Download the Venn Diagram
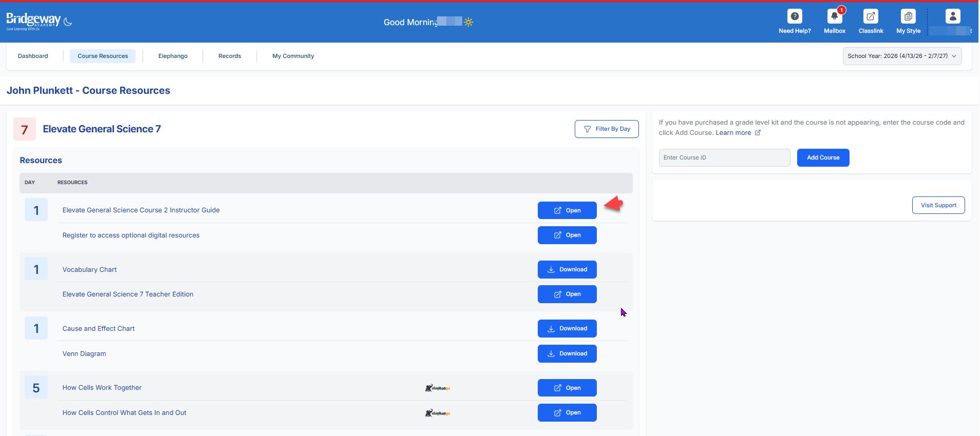The width and height of the screenshot is (980, 436). click(567, 353)
